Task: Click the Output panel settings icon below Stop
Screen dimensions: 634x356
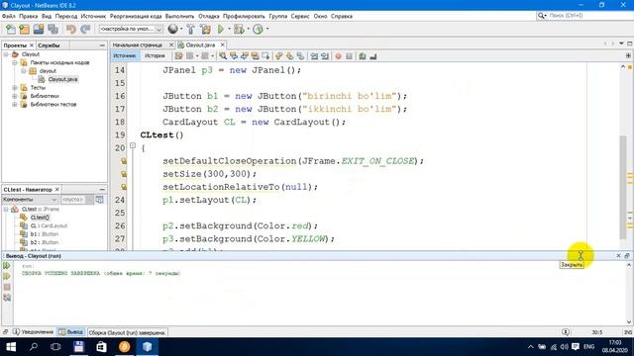Action: pyautogui.click(x=7, y=298)
